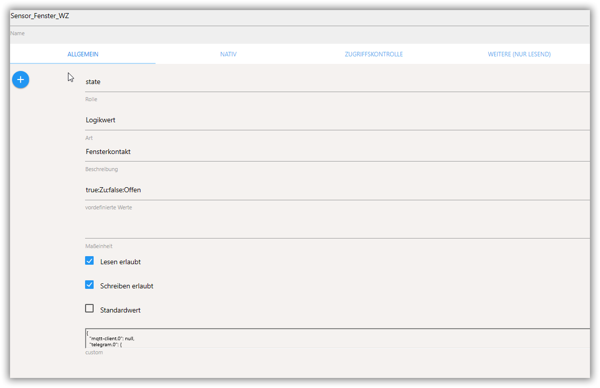600x388 pixels.
Task: Toggle the Lesen erlaubt checkbox
Action: pos(89,261)
